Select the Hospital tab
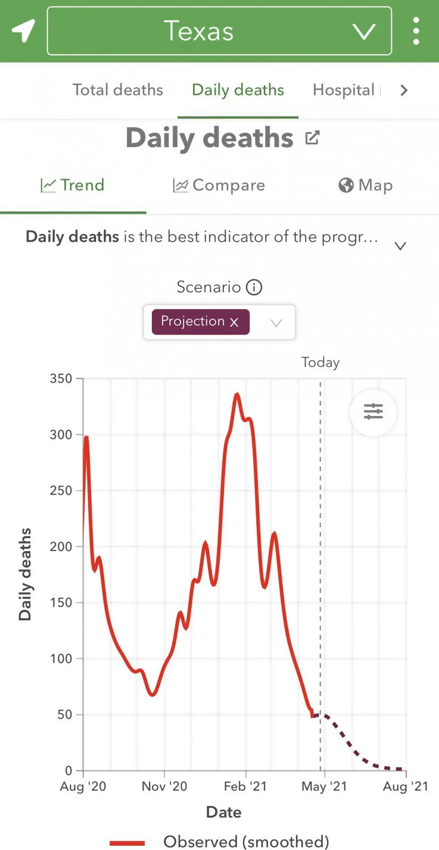The width and height of the screenshot is (439, 850). click(343, 90)
